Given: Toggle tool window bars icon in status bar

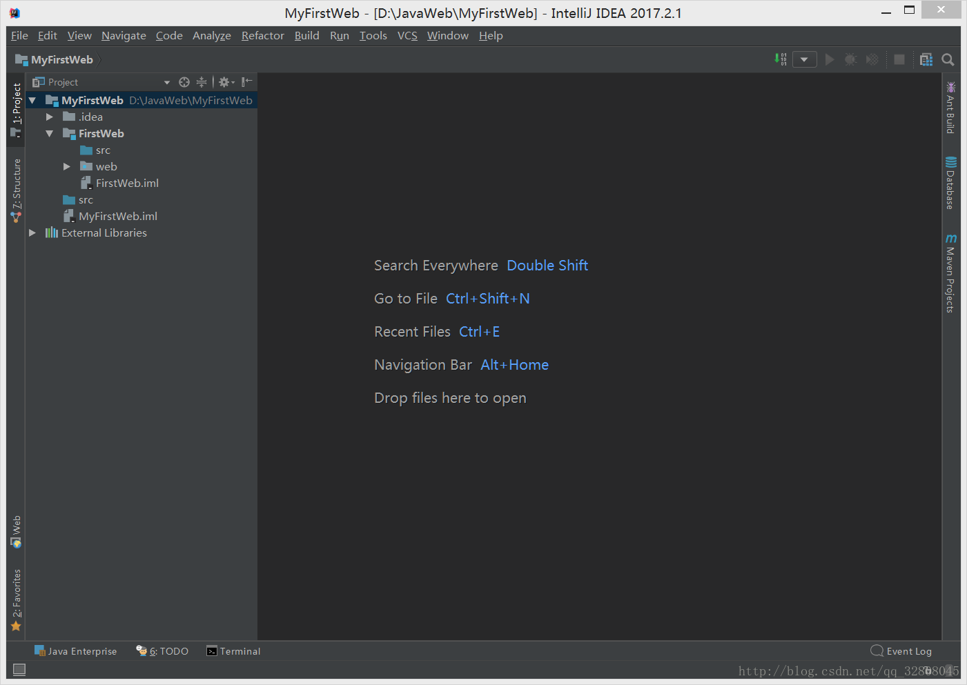Looking at the screenshot, I should pos(19,669).
